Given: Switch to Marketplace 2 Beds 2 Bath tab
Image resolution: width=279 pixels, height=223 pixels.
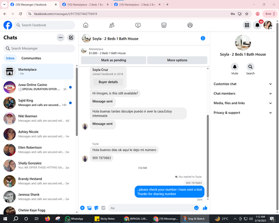Looking at the screenshot, I should [x=137, y=4].
